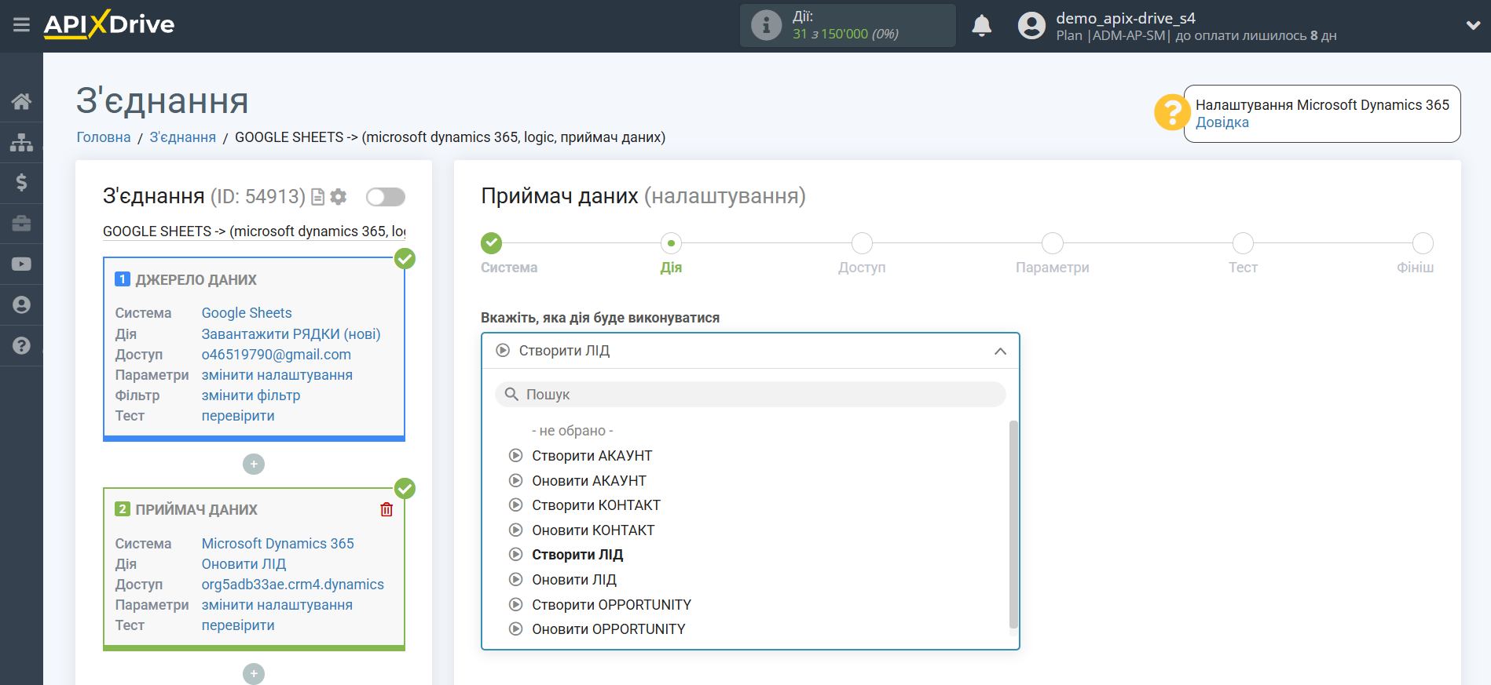The width and height of the screenshot is (1491, 685).
Task: Click the connection copy document icon
Action: pyautogui.click(x=318, y=197)
